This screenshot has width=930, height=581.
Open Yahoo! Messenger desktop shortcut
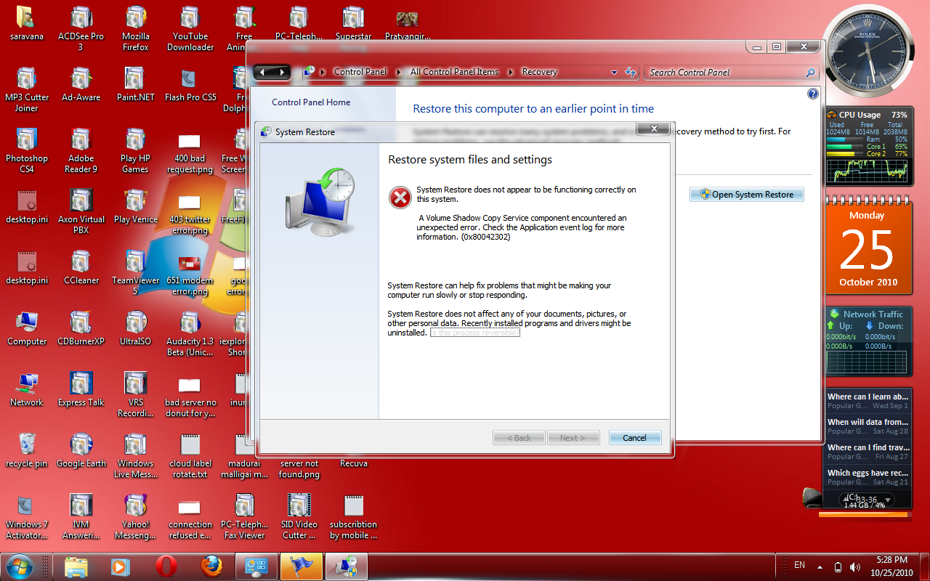click(x=135, y=516)
